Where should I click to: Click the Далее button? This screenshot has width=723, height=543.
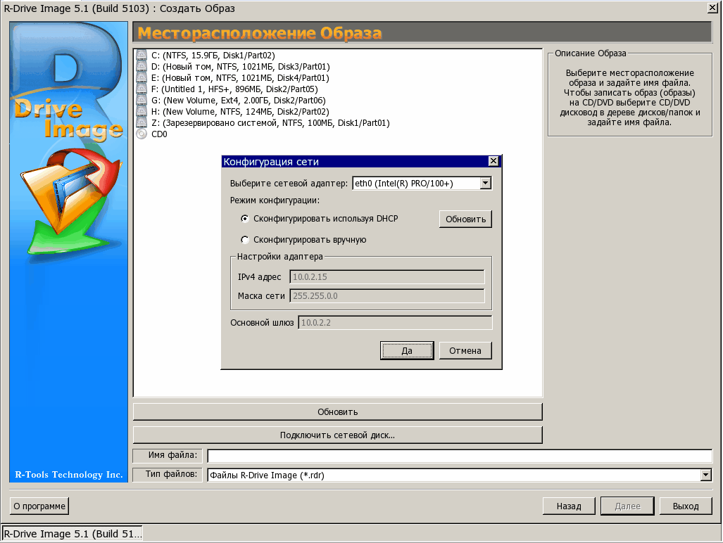point(627,506)
